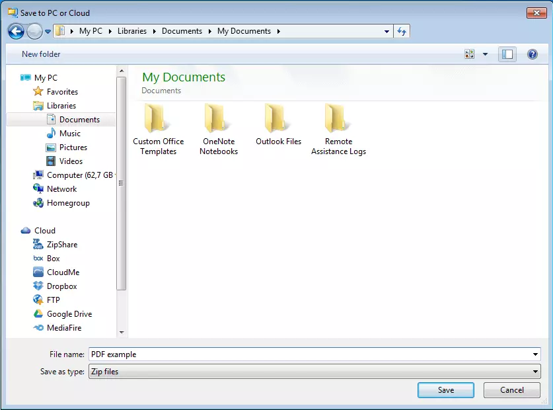Click the My PC breadcrumb
The width and height of the screenshot is (553, 410).
tap(91, 31)
